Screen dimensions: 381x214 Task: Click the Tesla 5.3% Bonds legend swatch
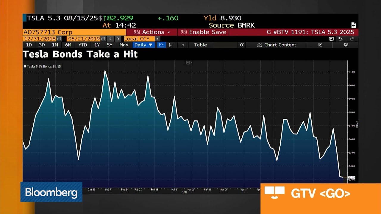click(x=25, y=67)
